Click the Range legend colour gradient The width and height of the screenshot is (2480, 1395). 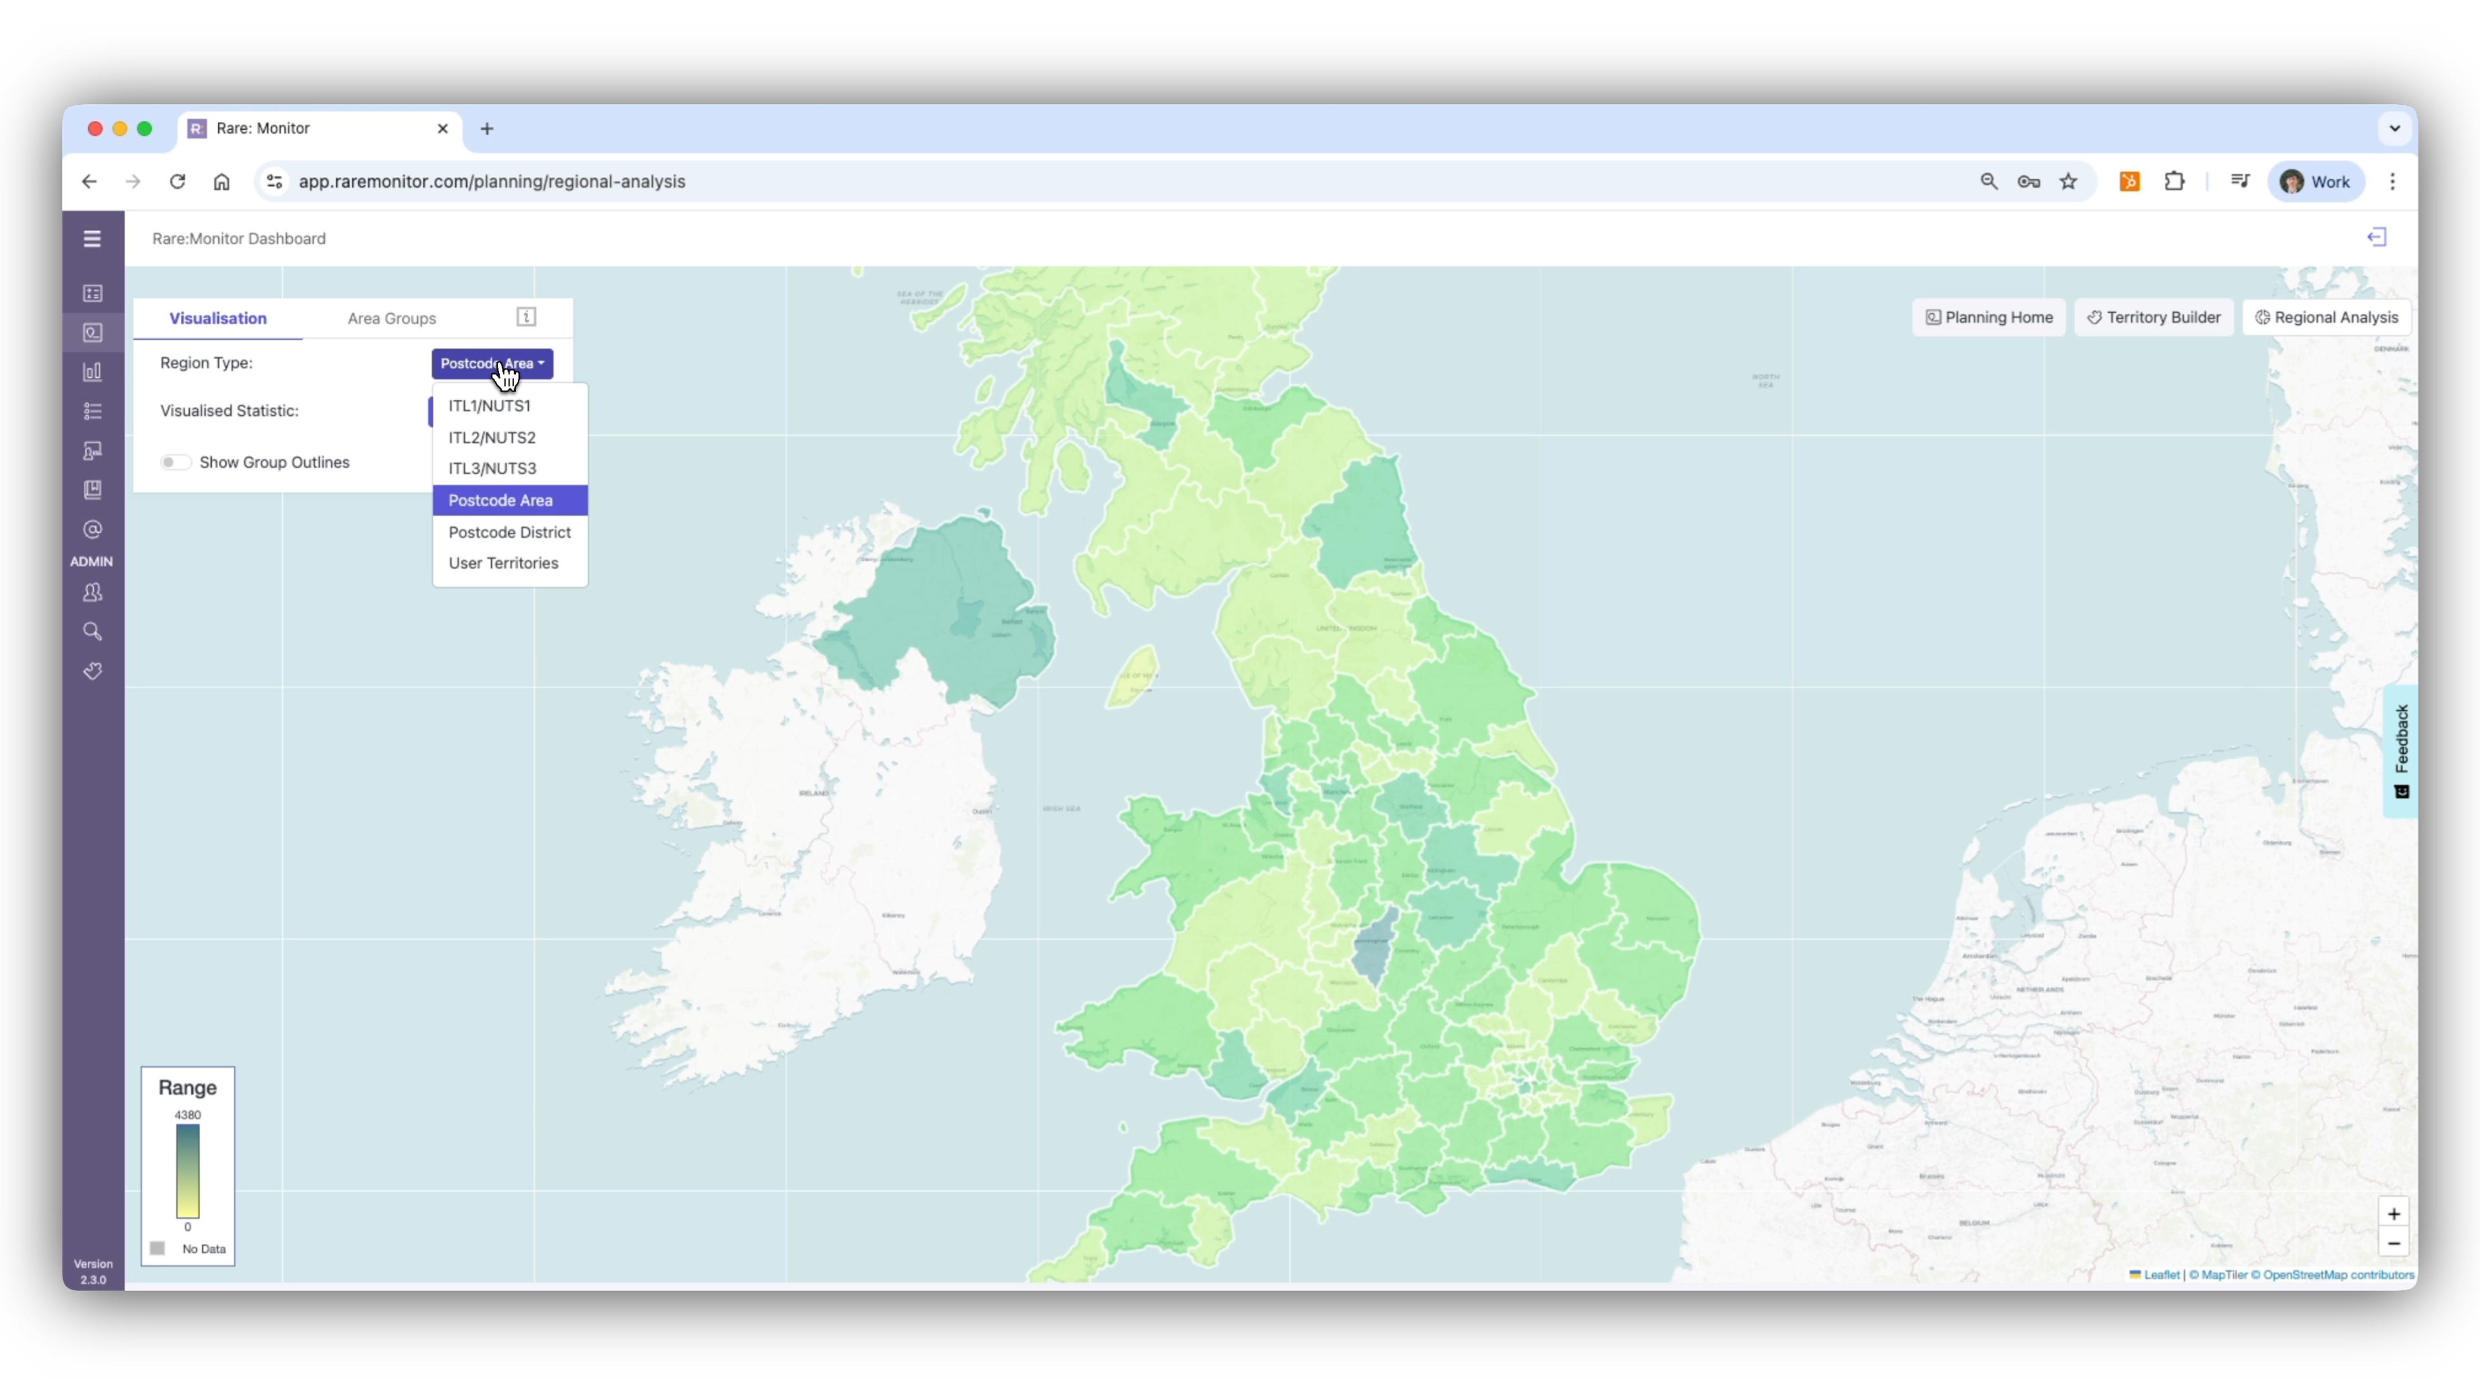[x=188, y=1171]
